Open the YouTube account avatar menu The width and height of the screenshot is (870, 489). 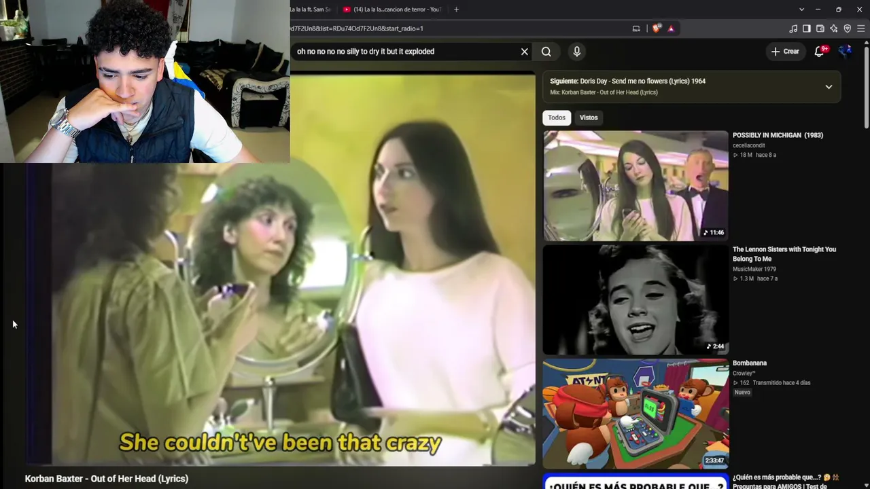point(846,52)
